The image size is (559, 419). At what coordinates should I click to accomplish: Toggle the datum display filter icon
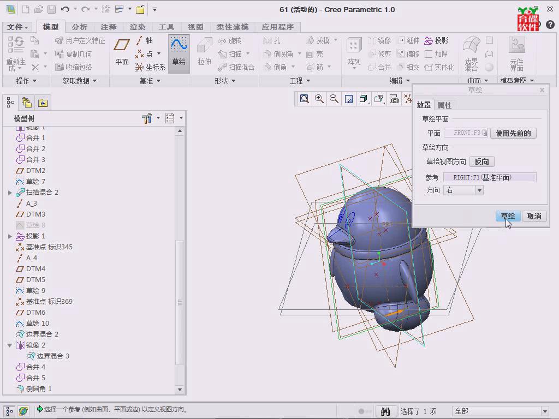[x=408, y=99]
